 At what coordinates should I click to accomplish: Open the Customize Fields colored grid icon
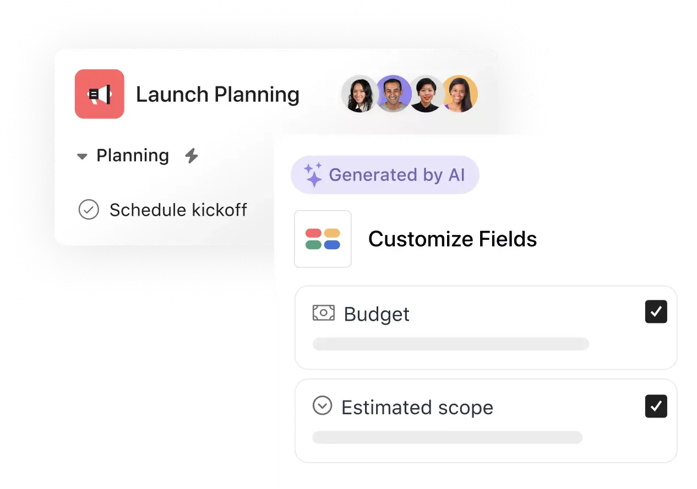(x=323, y=239)
